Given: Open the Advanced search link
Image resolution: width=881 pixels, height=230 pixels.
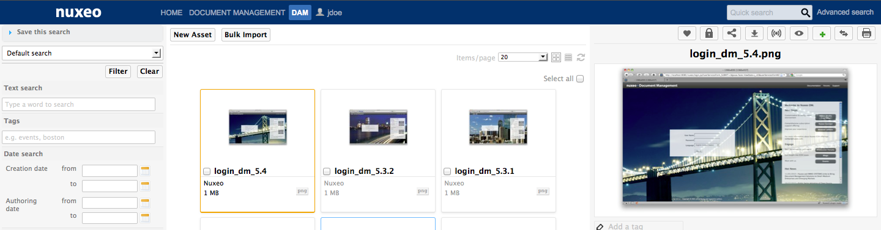Looking at the screenshot, I should click(845, 12).
